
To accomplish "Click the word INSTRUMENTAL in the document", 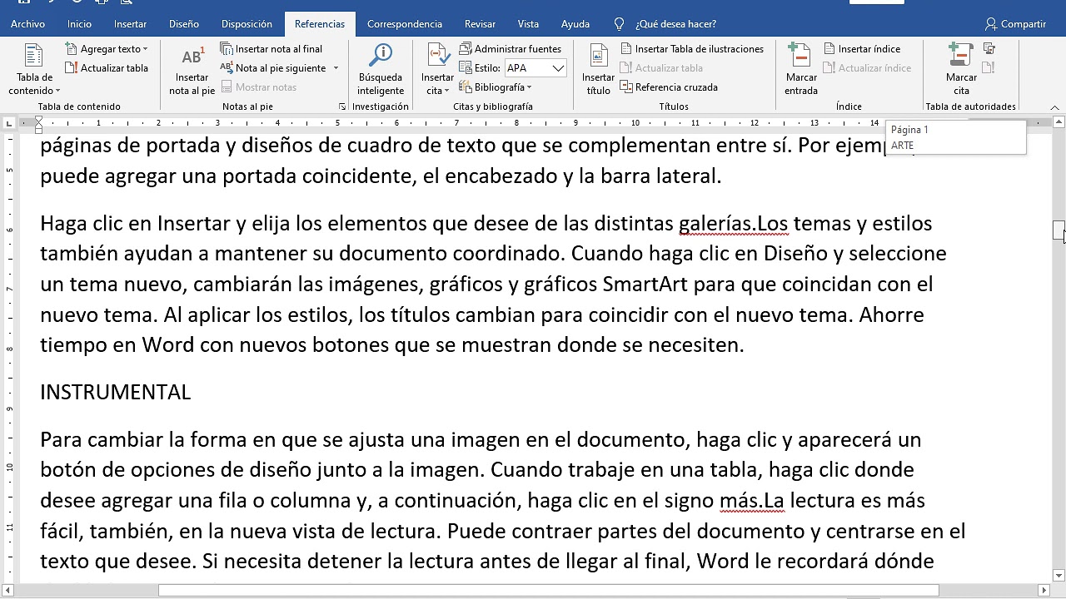I will click(116, 393).
